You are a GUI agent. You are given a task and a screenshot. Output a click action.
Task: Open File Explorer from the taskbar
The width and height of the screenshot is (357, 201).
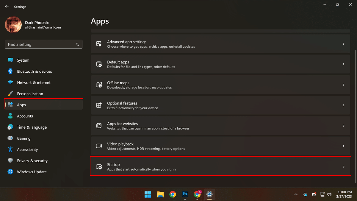[x=160, y=194]
